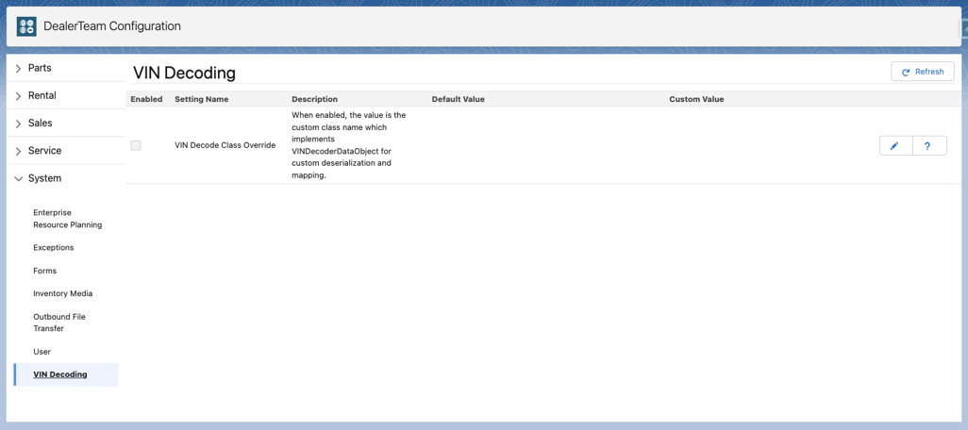
Task: Click the VIN Decode Class Override setting name
Action: coord(225,145)
